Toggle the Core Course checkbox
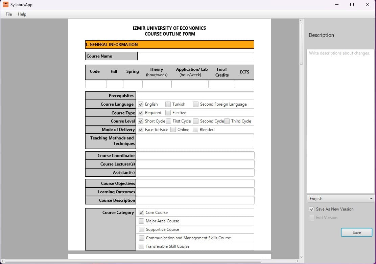The image size is (376, 264). [x=141, y=213]
